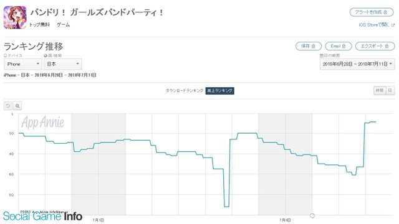Image resolution: width=399 pixels, height=224 pixels.
Task: Click the lock icon on 保存 button
Action: [x=314, y=46]
